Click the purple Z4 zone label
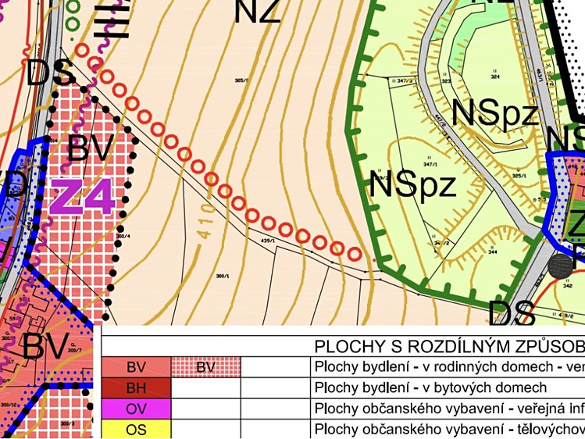Image resolution: width=585 pixels, height=439 pixels. coord(84,196)
